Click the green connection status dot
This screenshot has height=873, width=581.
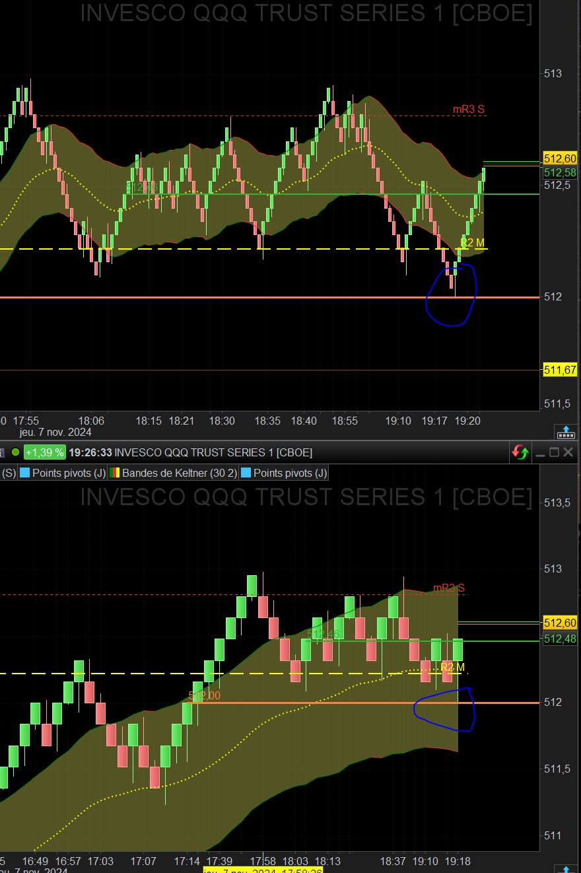(x=15, y=452)
